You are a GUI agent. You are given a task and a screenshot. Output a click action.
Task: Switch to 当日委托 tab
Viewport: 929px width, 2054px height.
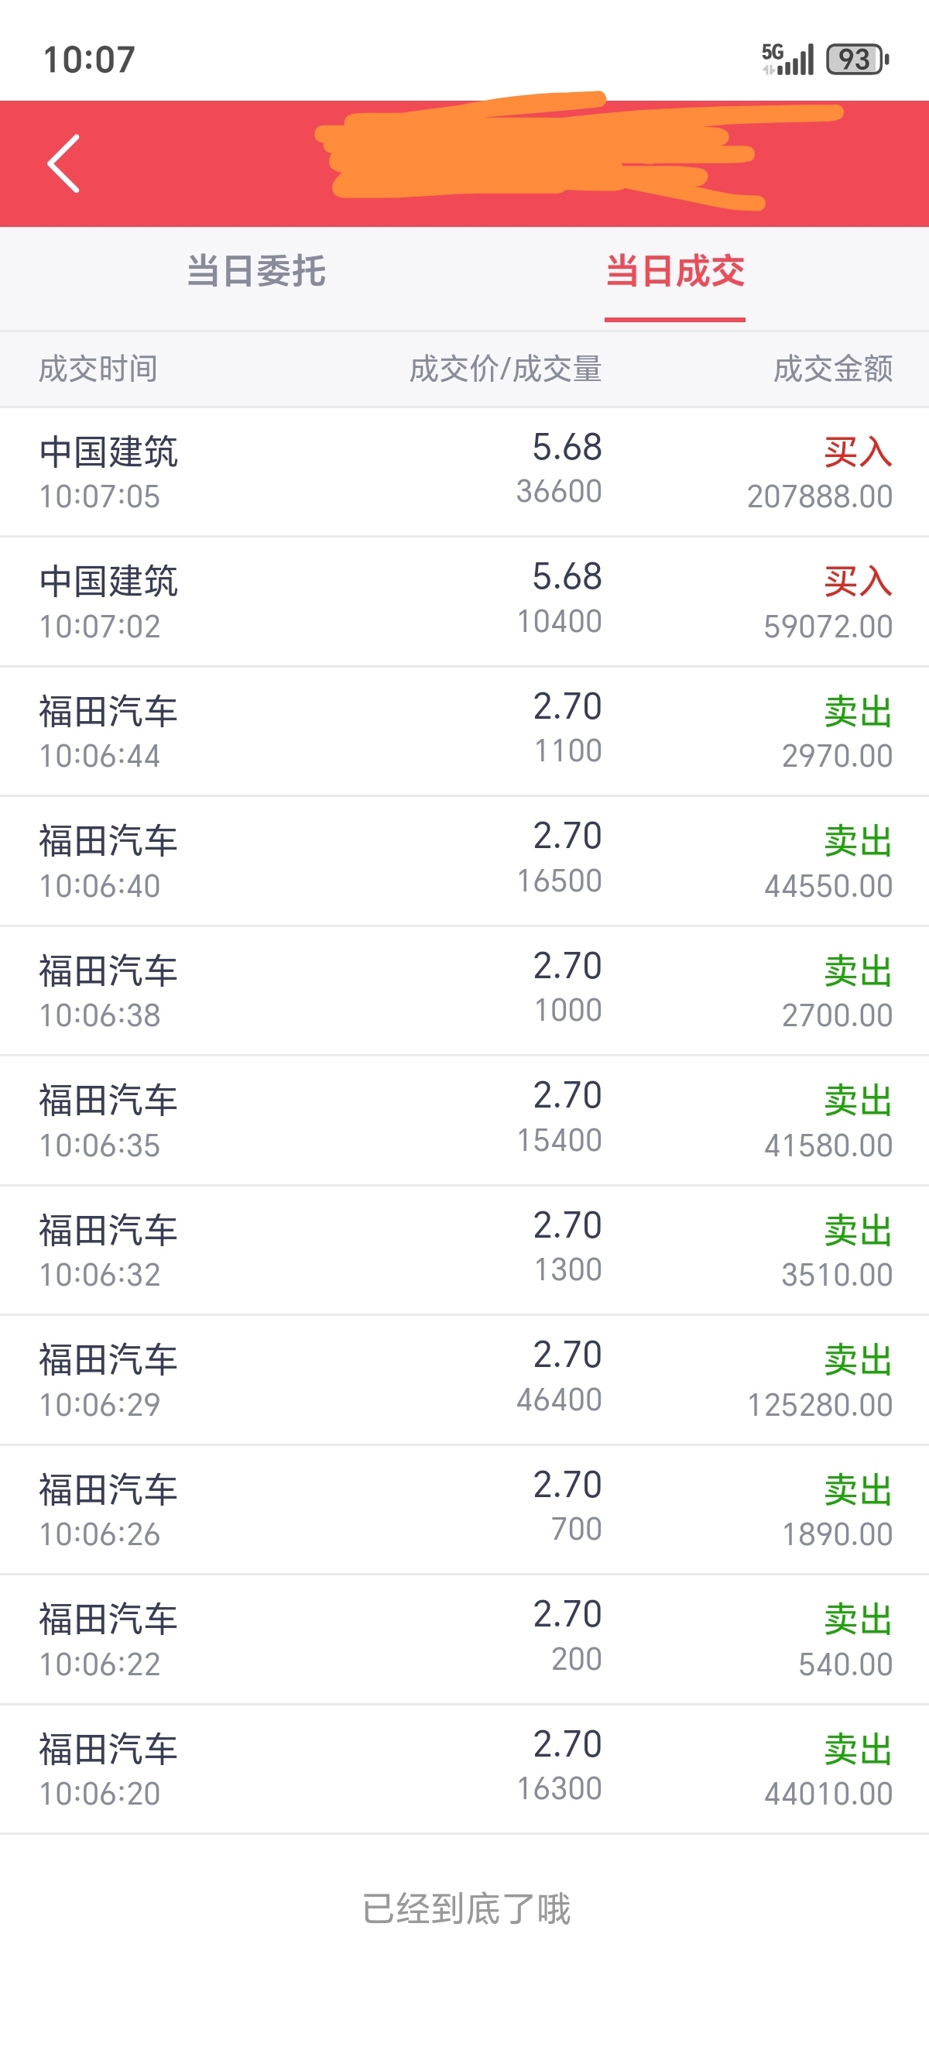click(x=255, y=271)
